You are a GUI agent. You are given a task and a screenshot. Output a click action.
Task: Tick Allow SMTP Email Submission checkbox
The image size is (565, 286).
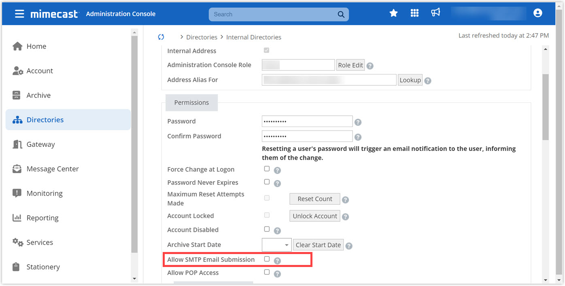point(267,259)
